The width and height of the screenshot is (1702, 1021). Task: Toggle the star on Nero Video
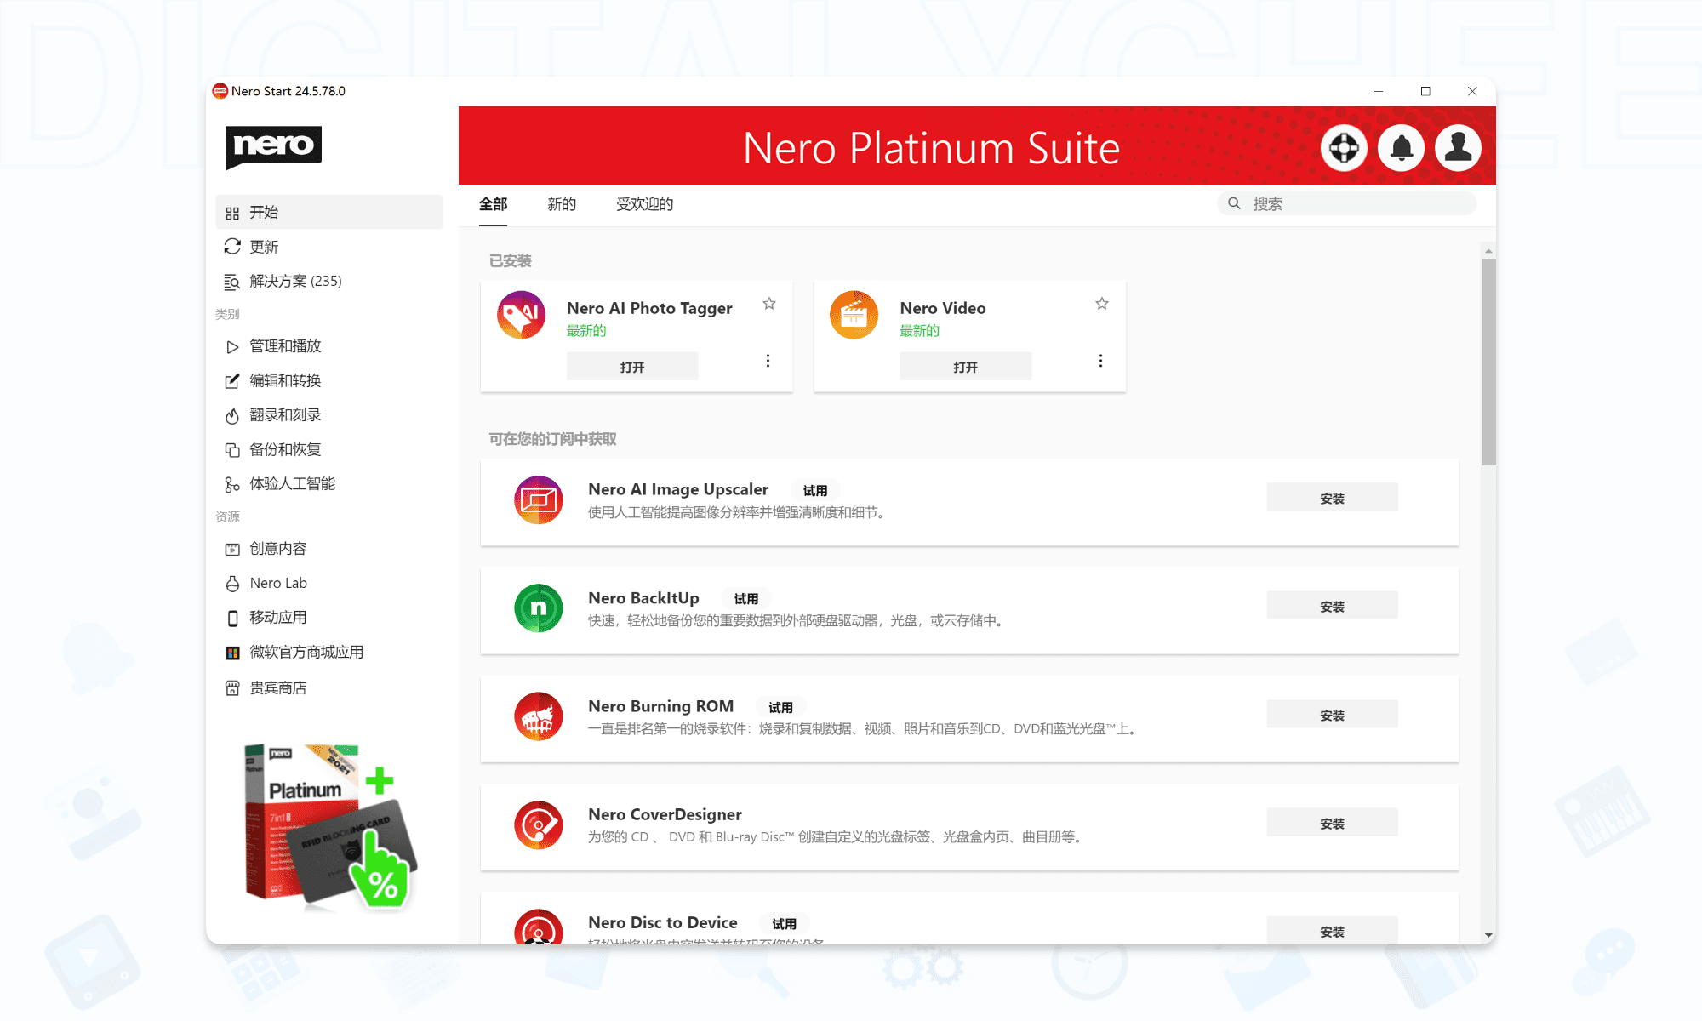[1101, 303]
